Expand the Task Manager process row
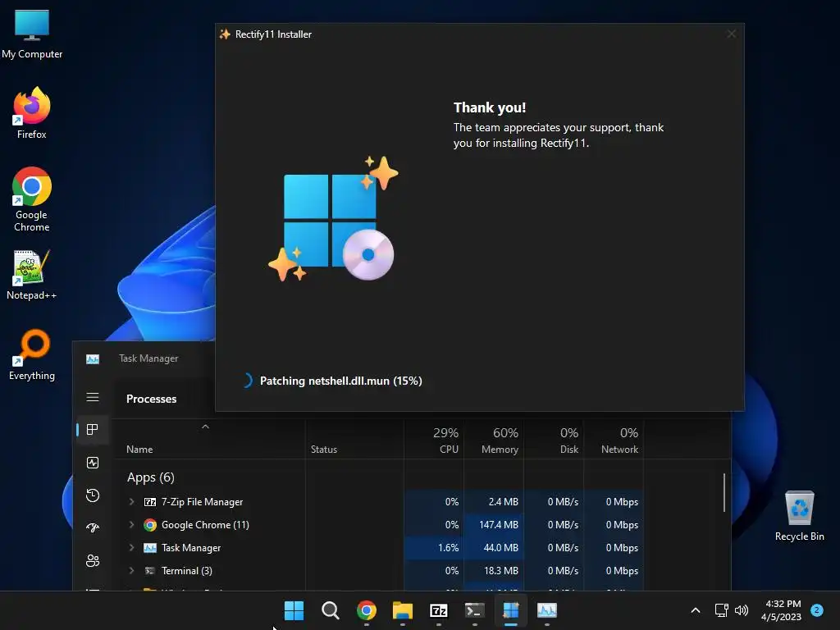The width and height of the screenshot is (840, 630). pos(132,547)
